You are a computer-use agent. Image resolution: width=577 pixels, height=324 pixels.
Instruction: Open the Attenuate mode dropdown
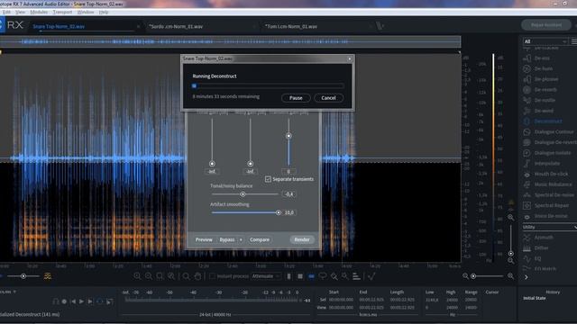click(266, 276)
